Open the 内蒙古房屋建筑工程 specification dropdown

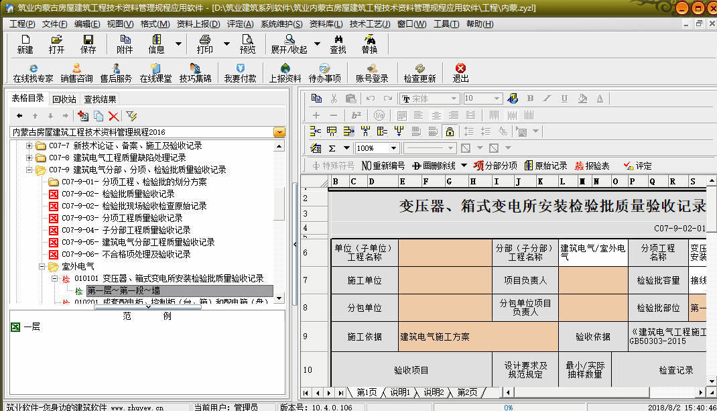pos(279,132)
